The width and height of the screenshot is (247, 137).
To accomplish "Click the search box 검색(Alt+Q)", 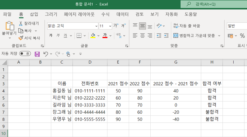I will (214, 4).
